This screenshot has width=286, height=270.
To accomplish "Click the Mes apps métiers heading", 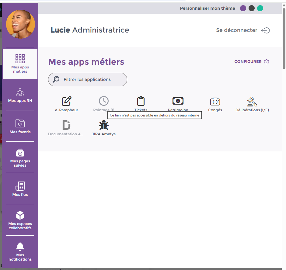I will [x=86, y=62].
